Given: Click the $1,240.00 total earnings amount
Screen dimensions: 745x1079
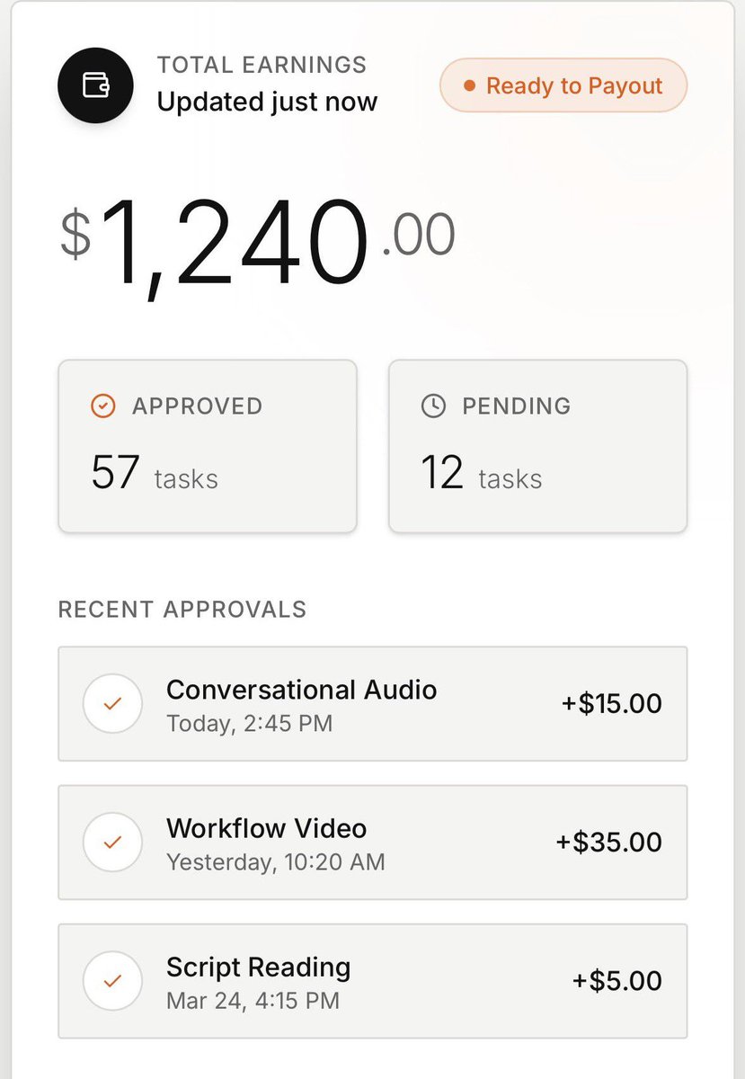Looking at the screenshot, I should (258, 242).
